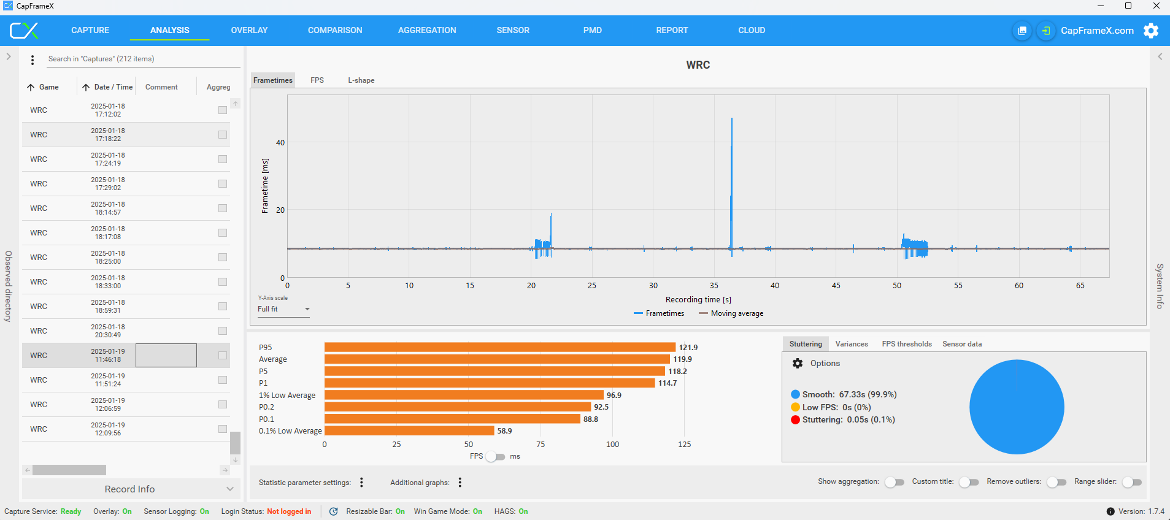
Task: Expand the Observed directory side panel
Action: point(9,56)
